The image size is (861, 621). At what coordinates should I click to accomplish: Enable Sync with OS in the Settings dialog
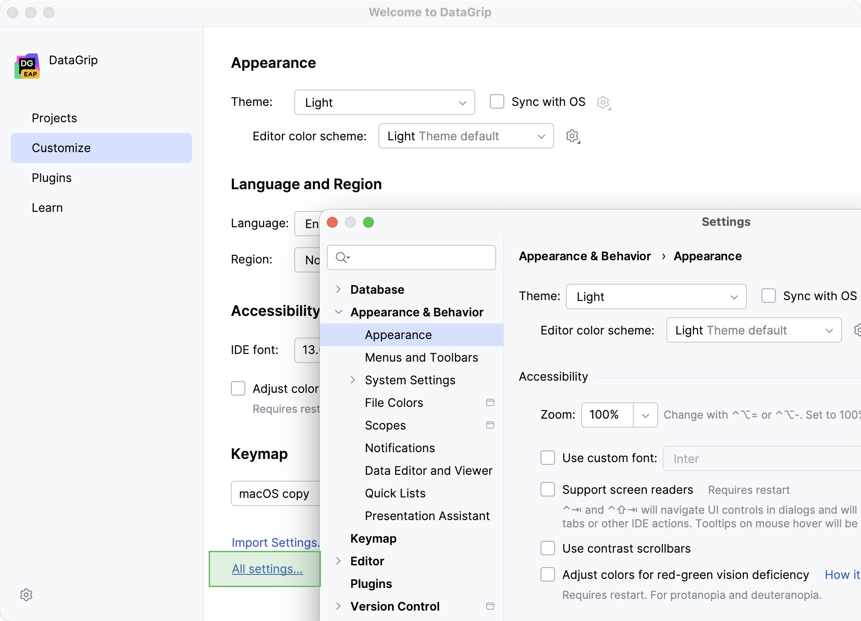768,296
